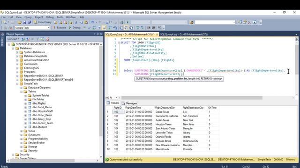Click the Change Connection icon
The image size is (300, 168).
pos(10,28)
